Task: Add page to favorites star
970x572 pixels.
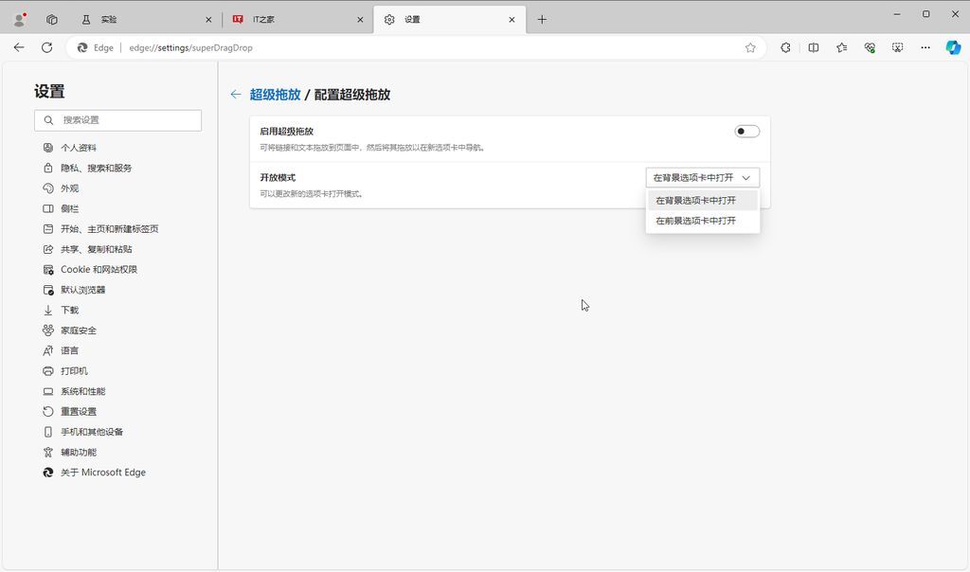Action: [x=750, y=47]
